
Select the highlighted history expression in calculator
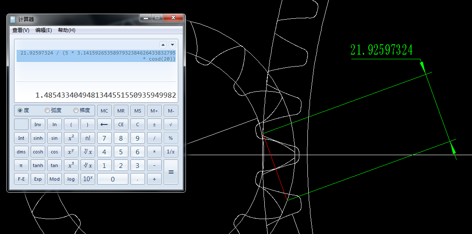click(96, 56)
